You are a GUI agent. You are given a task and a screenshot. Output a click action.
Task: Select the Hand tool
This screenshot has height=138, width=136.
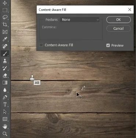coord(5,126)
